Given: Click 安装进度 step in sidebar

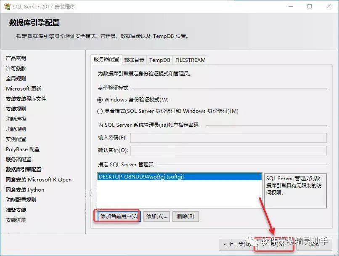Looking at the screenshot, I should (16, 220).
